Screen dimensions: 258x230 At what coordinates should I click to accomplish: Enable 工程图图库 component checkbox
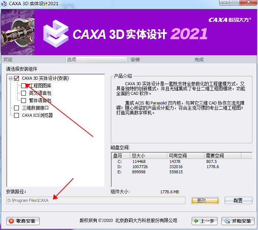23,86
